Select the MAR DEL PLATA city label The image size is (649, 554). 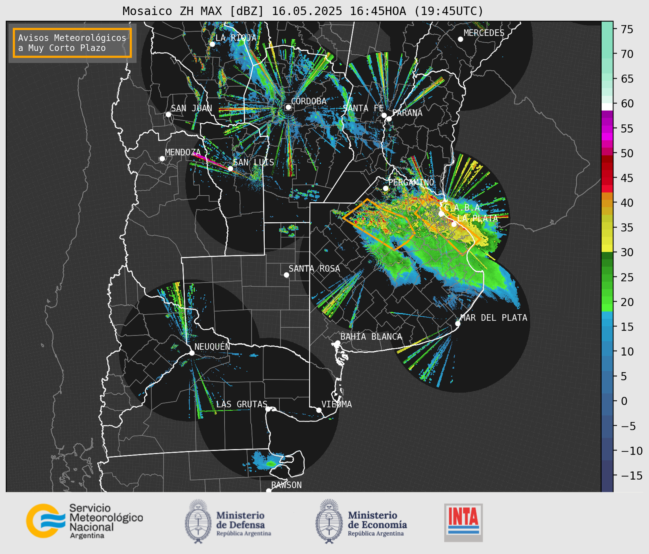coord(494,318)
